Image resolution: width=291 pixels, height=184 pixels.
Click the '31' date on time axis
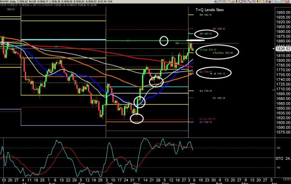132,180
